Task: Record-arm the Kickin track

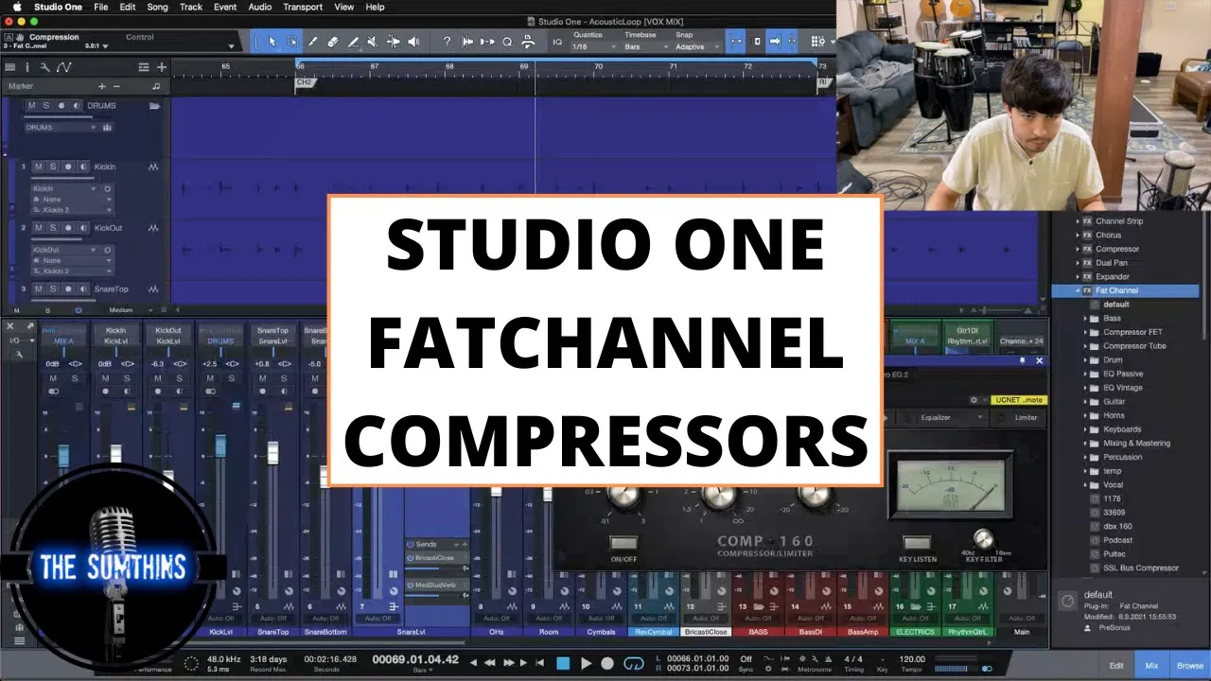Action: click(x=68, y=166)
